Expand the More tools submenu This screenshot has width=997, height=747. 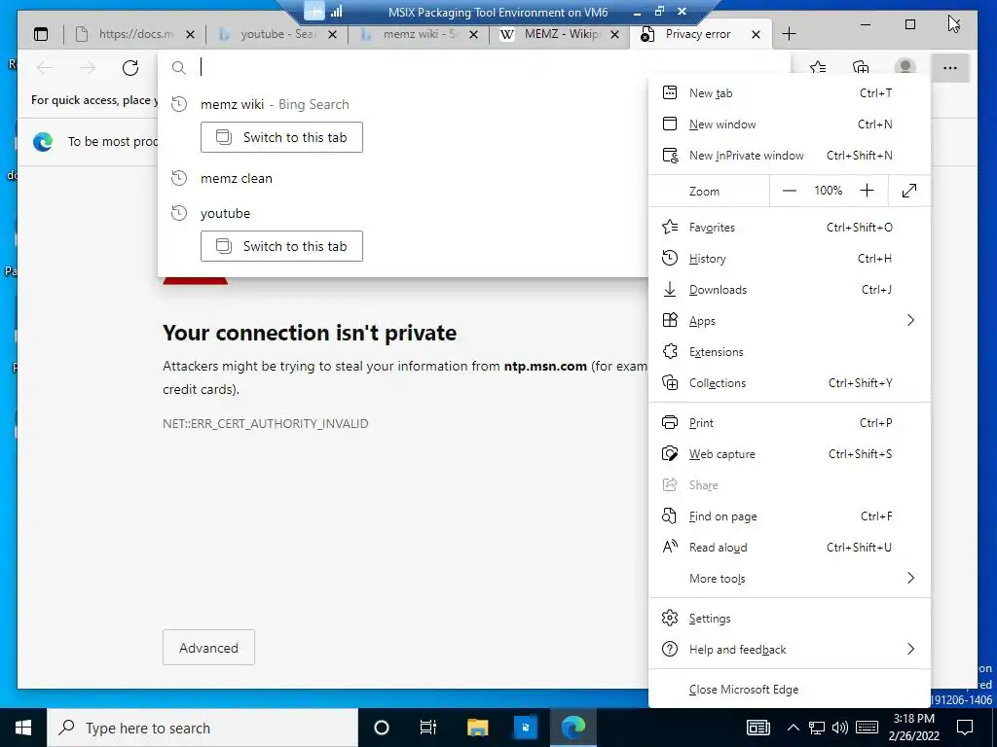(x=789, y=579)
